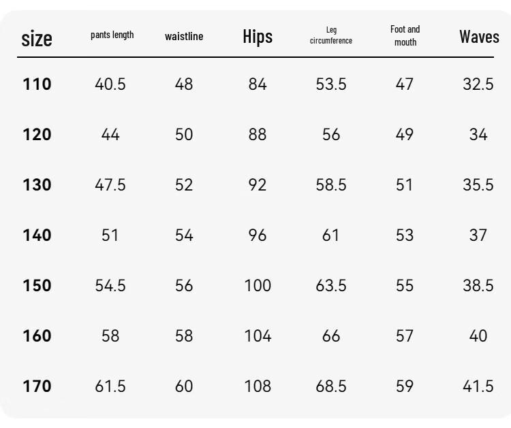The image size is (511, 428).
Task: Click leg circumference value 68.5
Action: (330, 386)
